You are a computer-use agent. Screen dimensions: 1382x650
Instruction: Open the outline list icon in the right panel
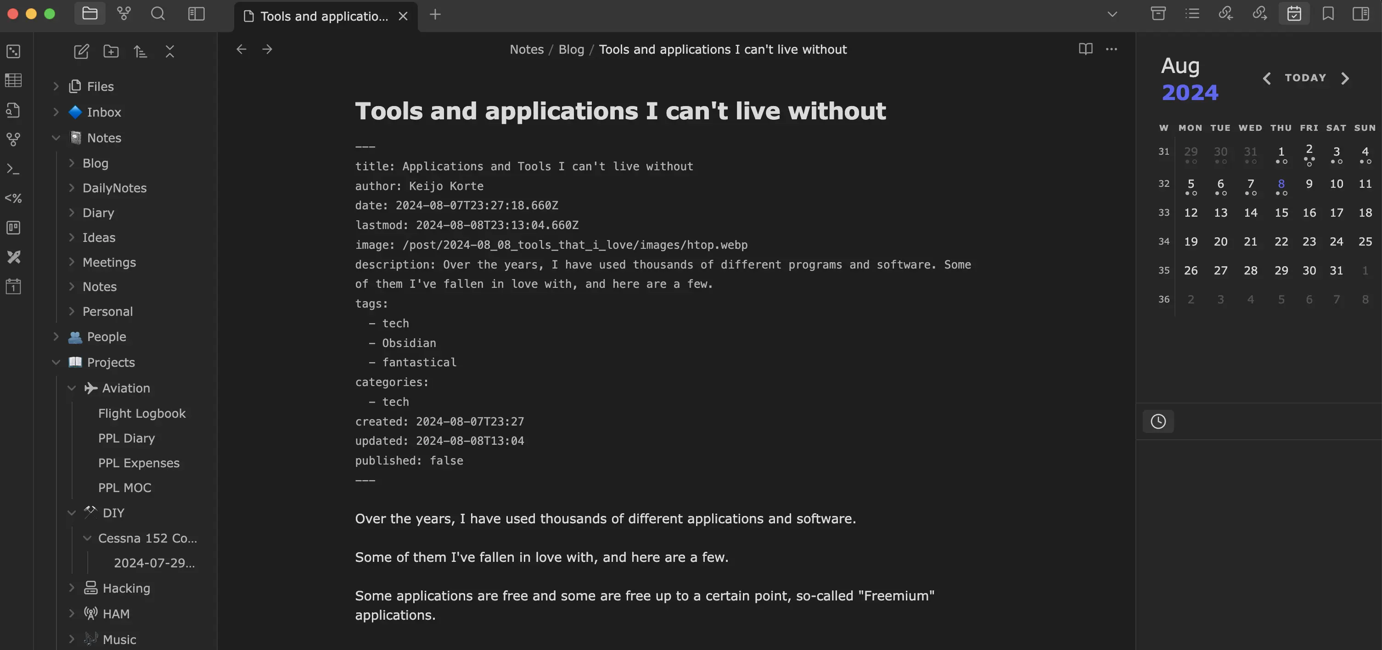(1192, 14)
